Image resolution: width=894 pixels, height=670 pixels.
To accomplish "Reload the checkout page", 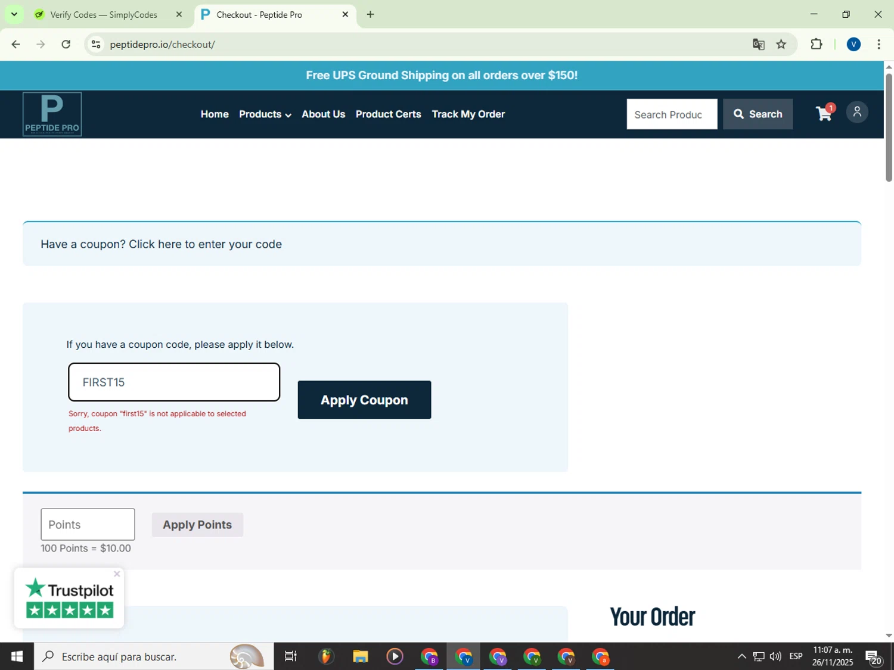I will tap(66, 44).
